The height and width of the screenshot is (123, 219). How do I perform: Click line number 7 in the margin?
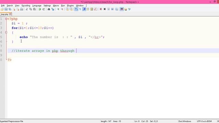(x=1, y=46)
